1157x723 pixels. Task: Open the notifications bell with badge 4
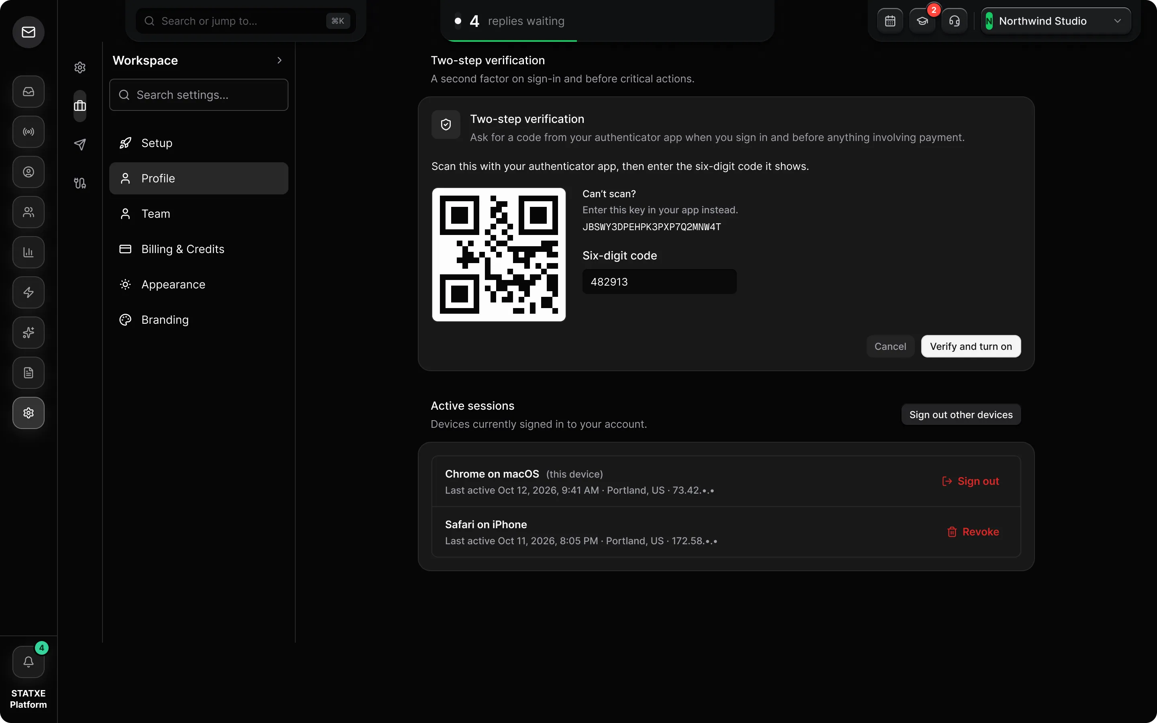(29, 662)
